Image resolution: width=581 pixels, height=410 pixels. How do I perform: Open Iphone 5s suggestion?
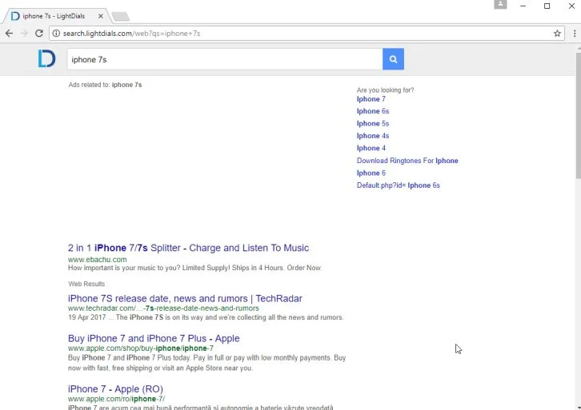[x=373, y=124]
